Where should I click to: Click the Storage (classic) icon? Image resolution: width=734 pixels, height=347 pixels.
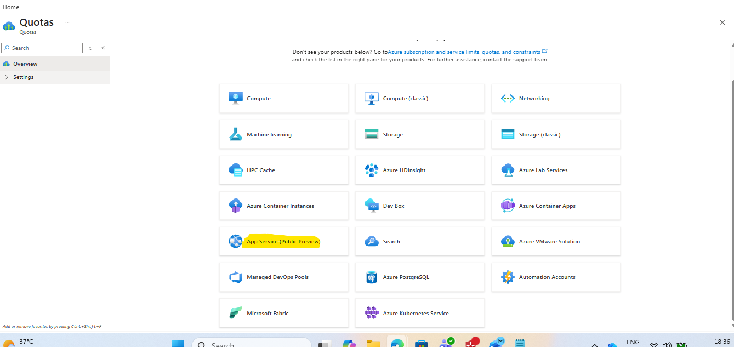508,134
